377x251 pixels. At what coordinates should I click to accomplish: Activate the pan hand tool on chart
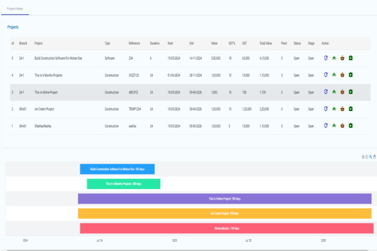(x=374, y=156)
